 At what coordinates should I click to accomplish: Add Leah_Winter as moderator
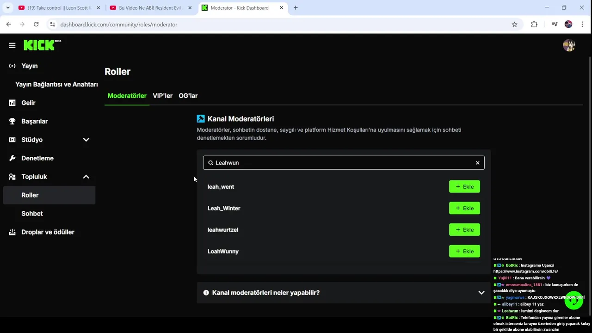pos(464,208)
